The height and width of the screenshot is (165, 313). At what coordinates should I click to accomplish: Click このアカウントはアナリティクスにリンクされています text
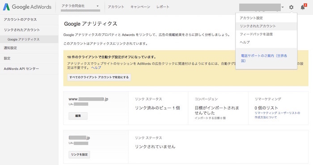point(106,43)
